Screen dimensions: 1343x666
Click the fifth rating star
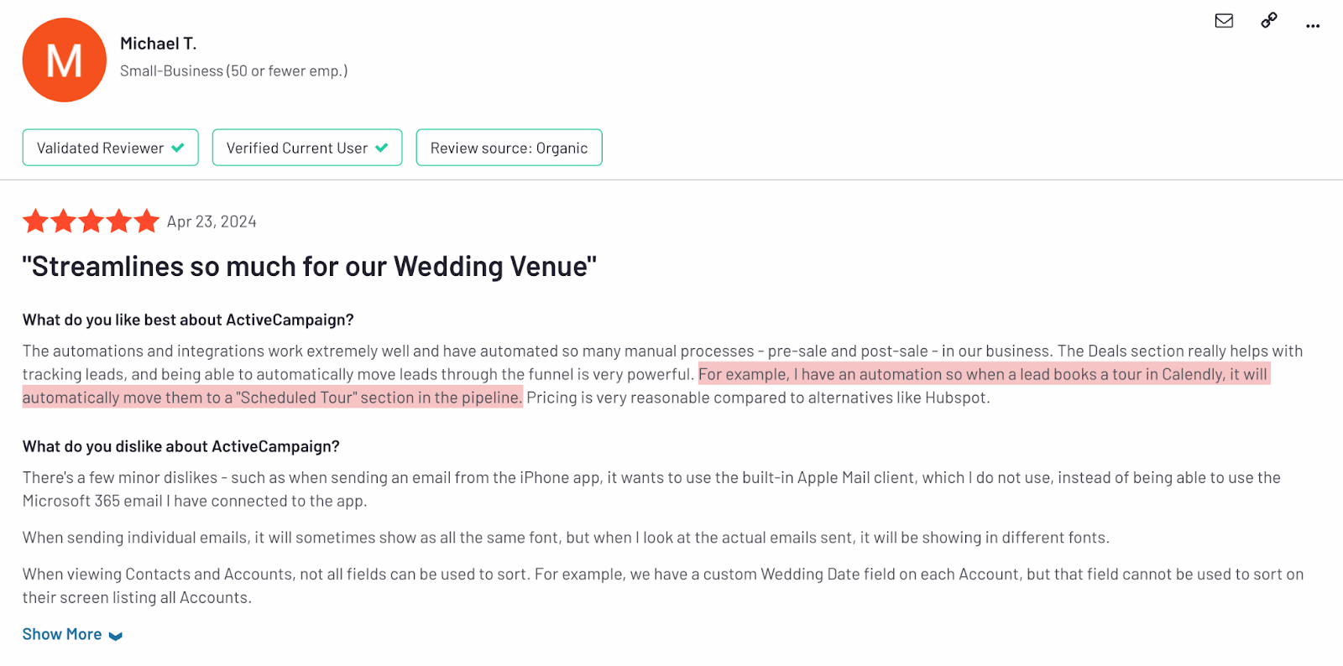pos(146,221)
